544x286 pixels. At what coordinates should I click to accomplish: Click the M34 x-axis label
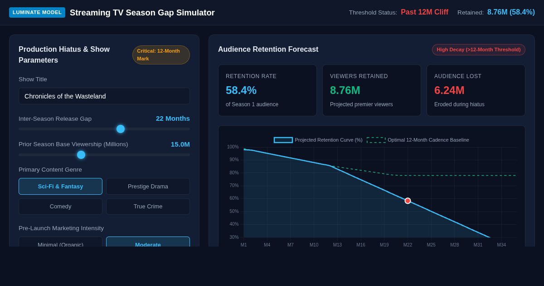point(501,245)
